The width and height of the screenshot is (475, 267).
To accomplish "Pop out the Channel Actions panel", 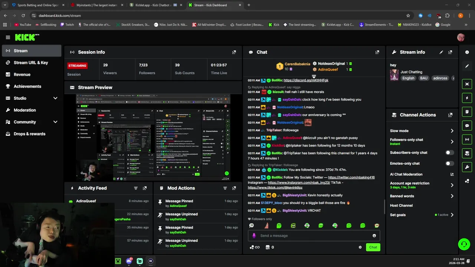I will tap(450, 115).
